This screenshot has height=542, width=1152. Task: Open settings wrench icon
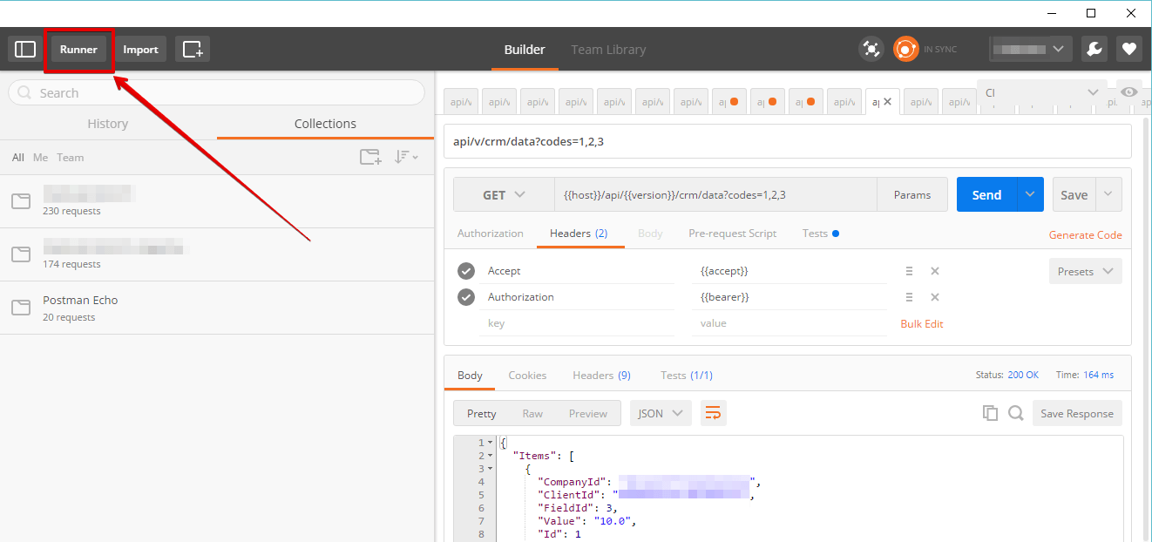(1094, 49)
